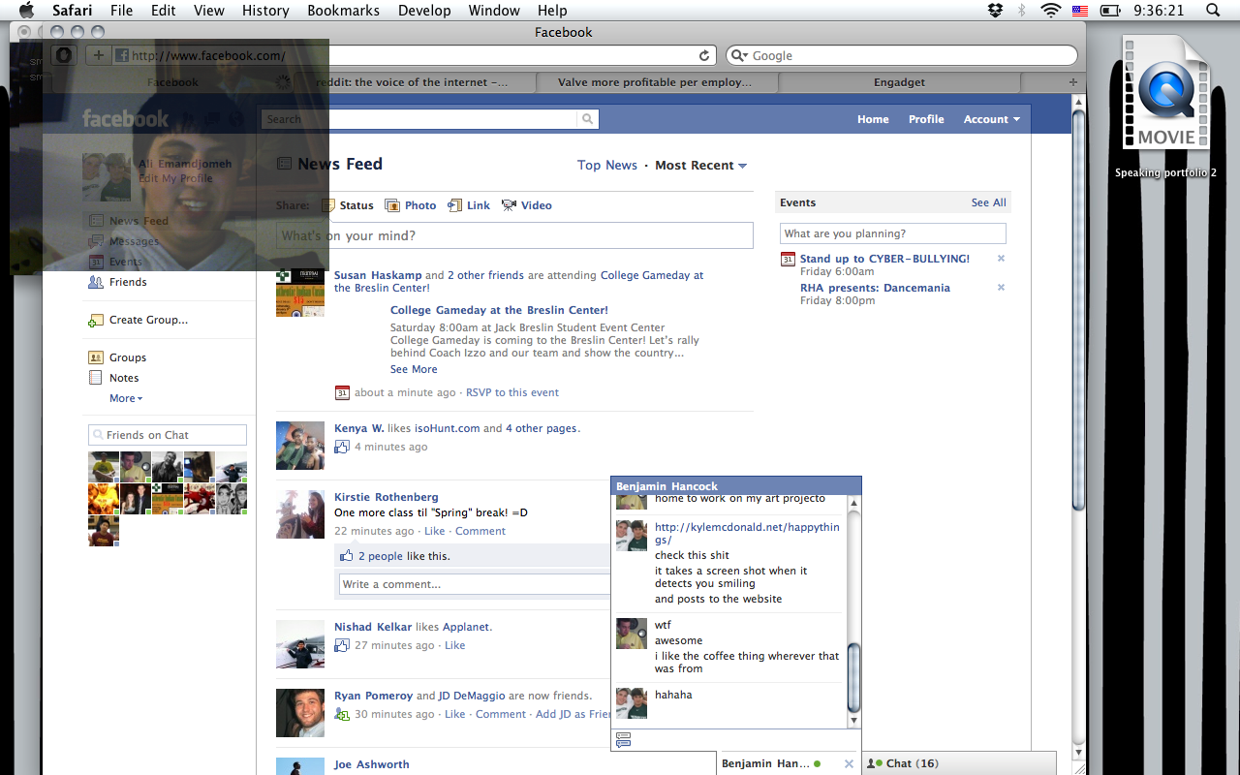Click the Friends sidebar icon

tap(95, 282)
